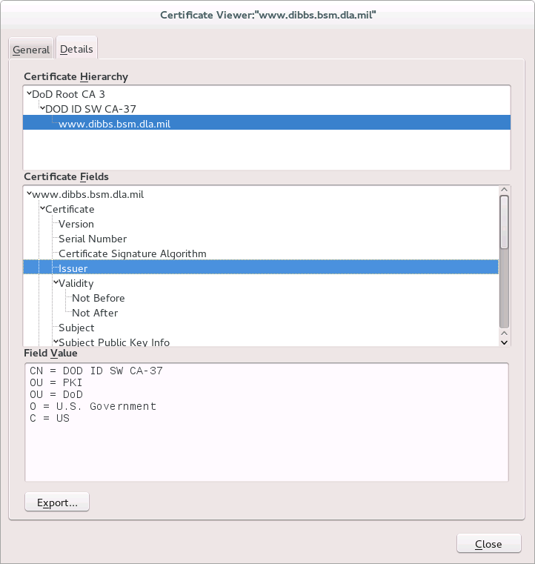
Task: Collapse Subject Public Key Info arrow
Action: point(56,342)
